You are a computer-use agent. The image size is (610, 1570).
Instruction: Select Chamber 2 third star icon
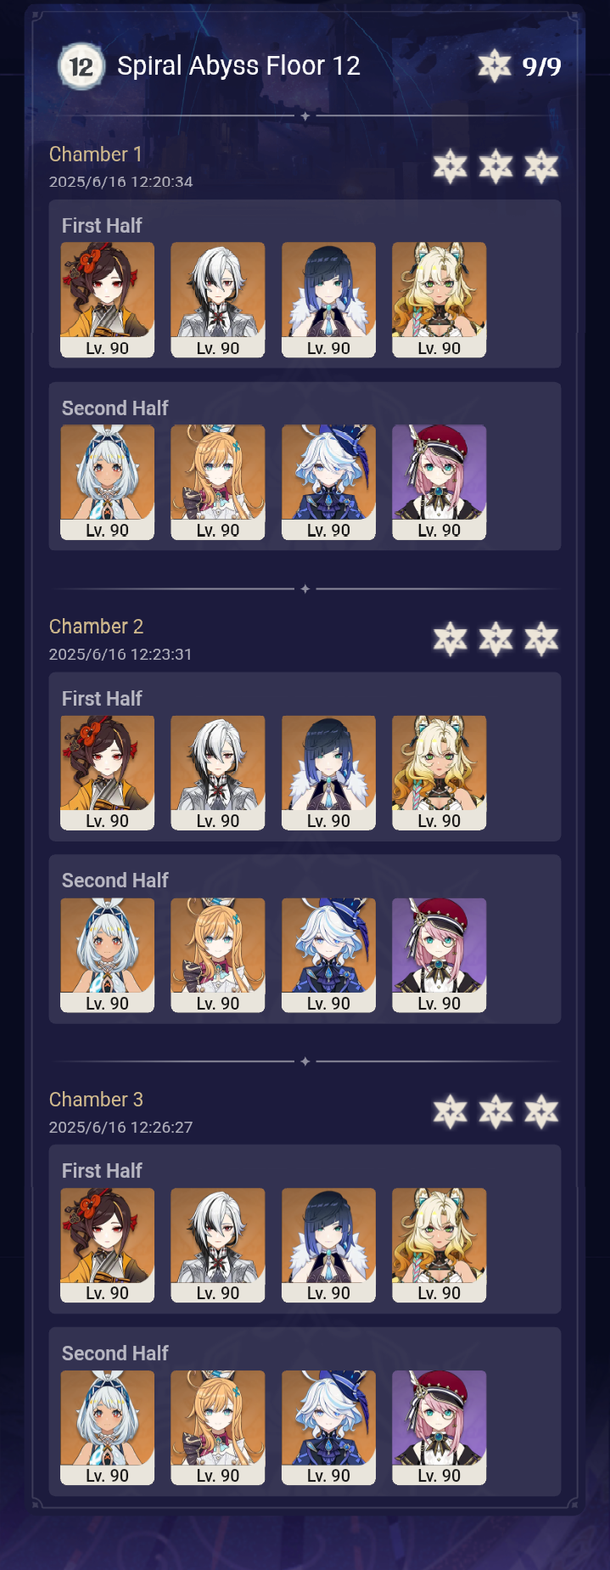pos(541,639)
